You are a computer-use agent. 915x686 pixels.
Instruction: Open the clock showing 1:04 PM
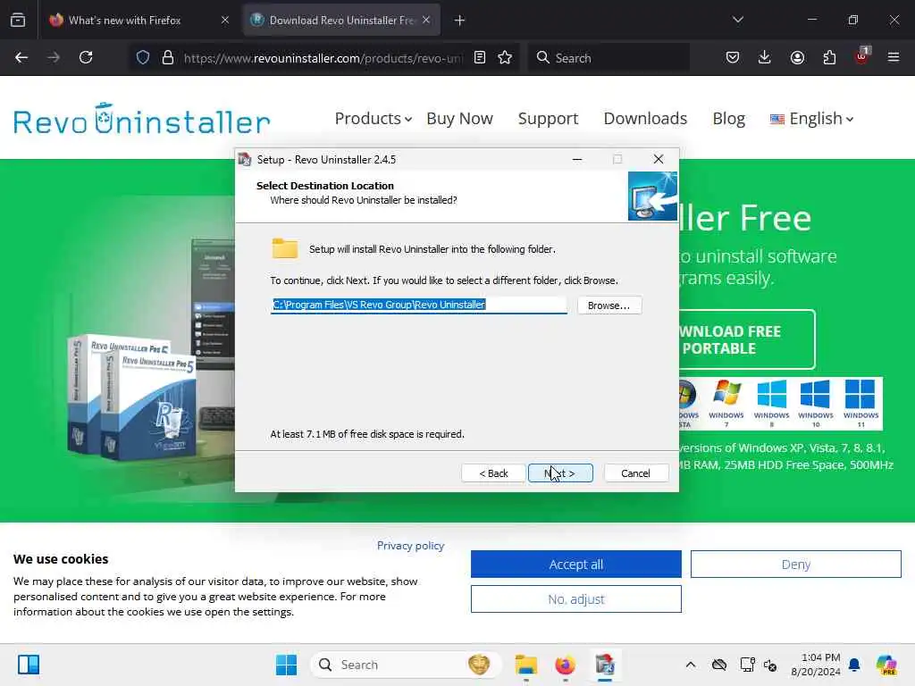point(816,665)
